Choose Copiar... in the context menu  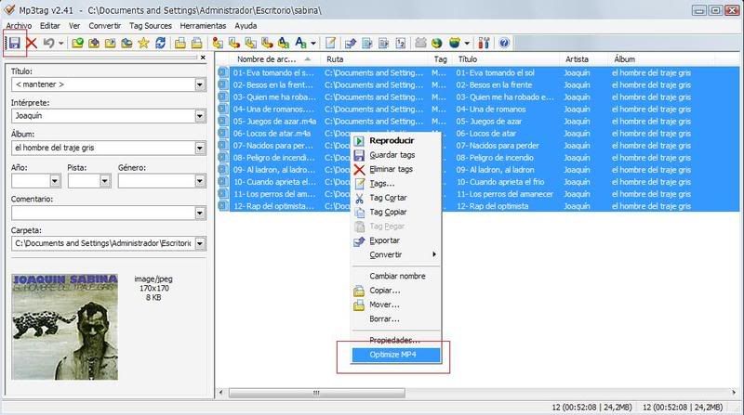tap(396, 290)
